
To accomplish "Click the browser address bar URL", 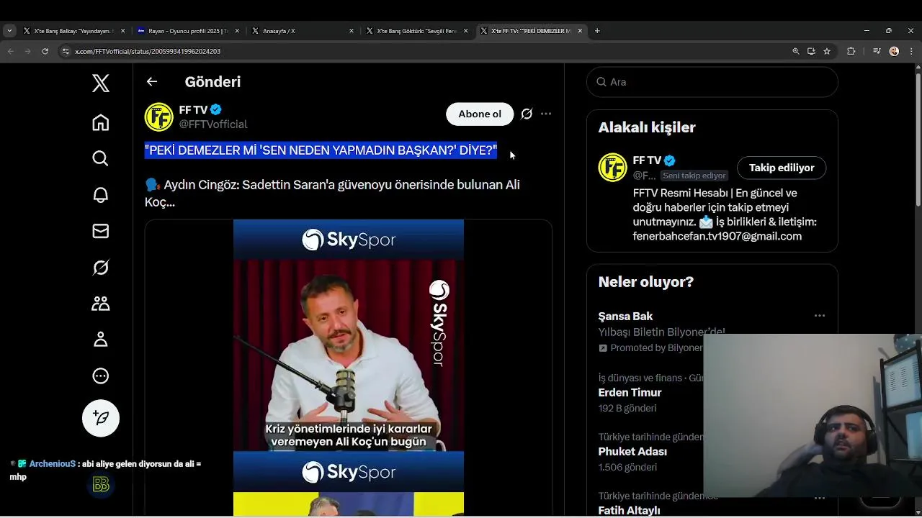I will tap(148, 51).
